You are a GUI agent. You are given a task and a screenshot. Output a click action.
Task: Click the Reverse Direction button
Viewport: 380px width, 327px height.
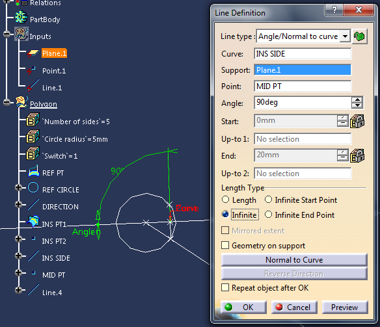[294, 274]
